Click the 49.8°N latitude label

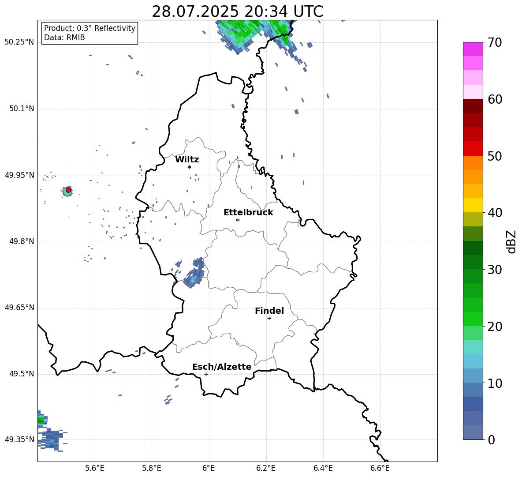click(21, 241)
